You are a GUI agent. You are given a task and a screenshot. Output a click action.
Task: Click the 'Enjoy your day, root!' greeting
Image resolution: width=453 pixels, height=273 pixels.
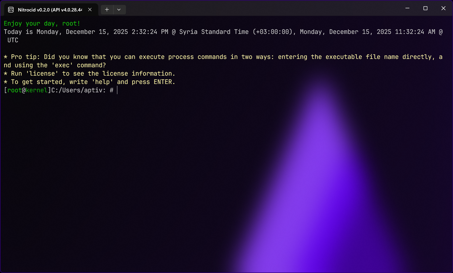click(x=42, y=23)
